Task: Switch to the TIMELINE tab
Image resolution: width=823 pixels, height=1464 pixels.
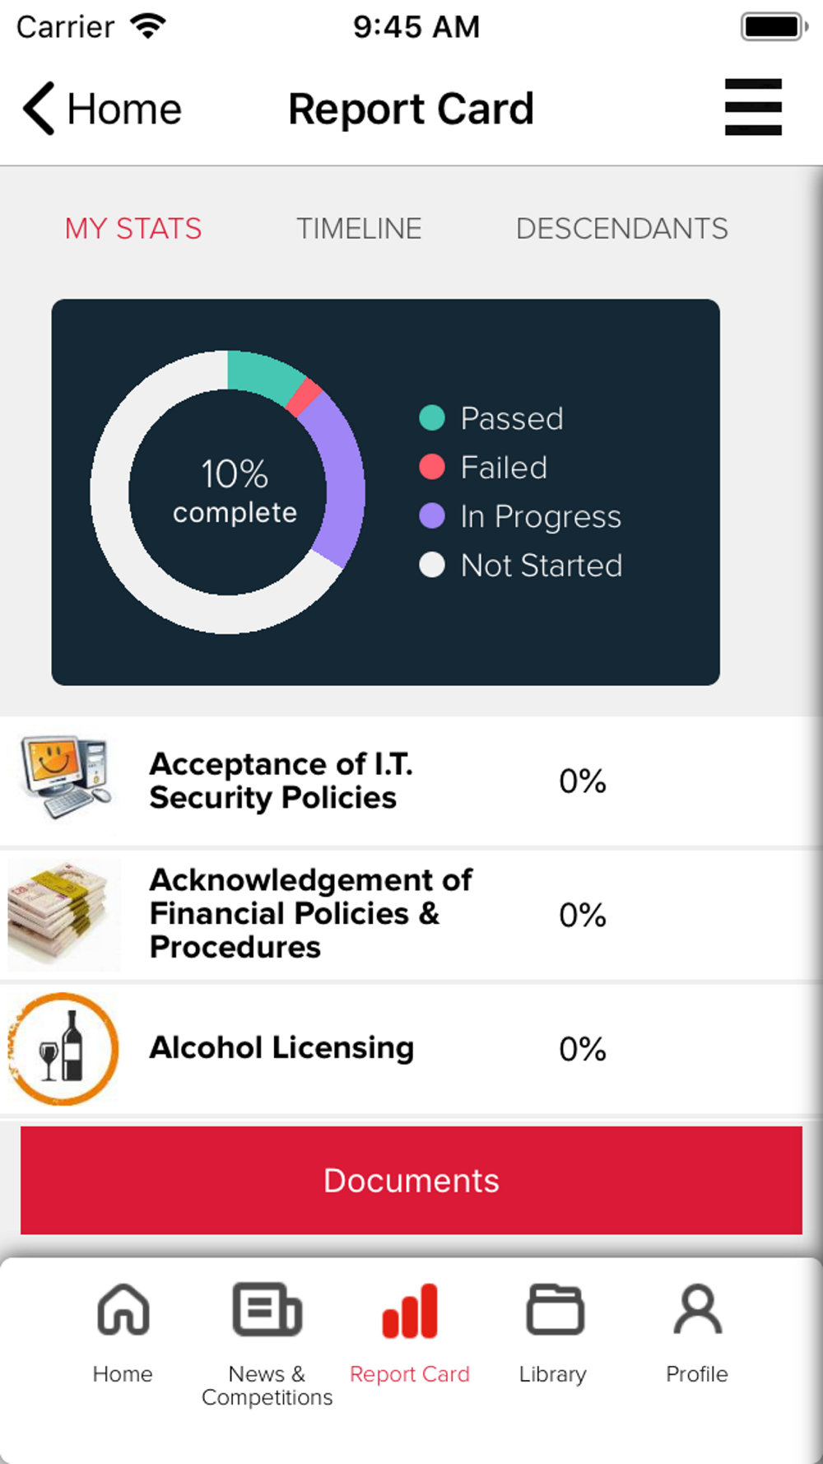Action: (x=359, y=228)
